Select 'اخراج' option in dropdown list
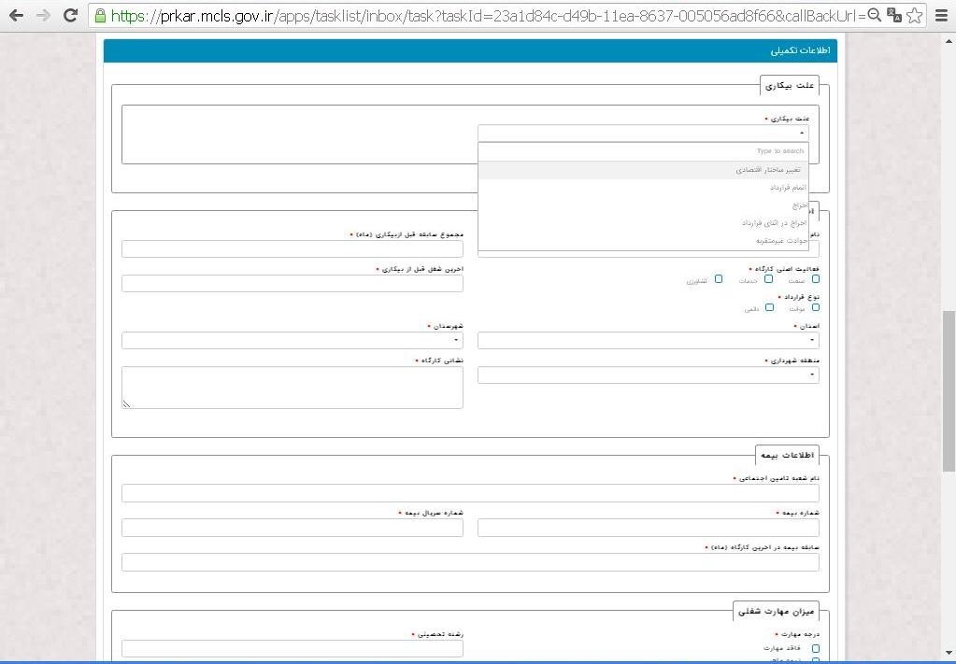956x664 pixels. [x=643, y=205]
